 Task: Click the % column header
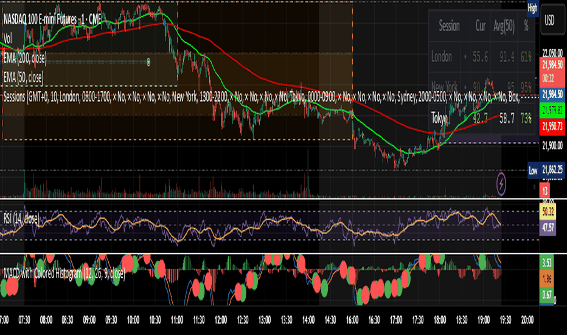click(x=526, y=26)
